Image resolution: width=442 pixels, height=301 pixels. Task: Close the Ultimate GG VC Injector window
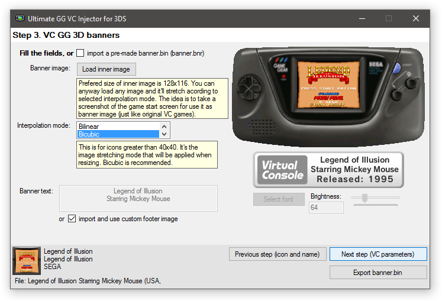coord(416,18)
